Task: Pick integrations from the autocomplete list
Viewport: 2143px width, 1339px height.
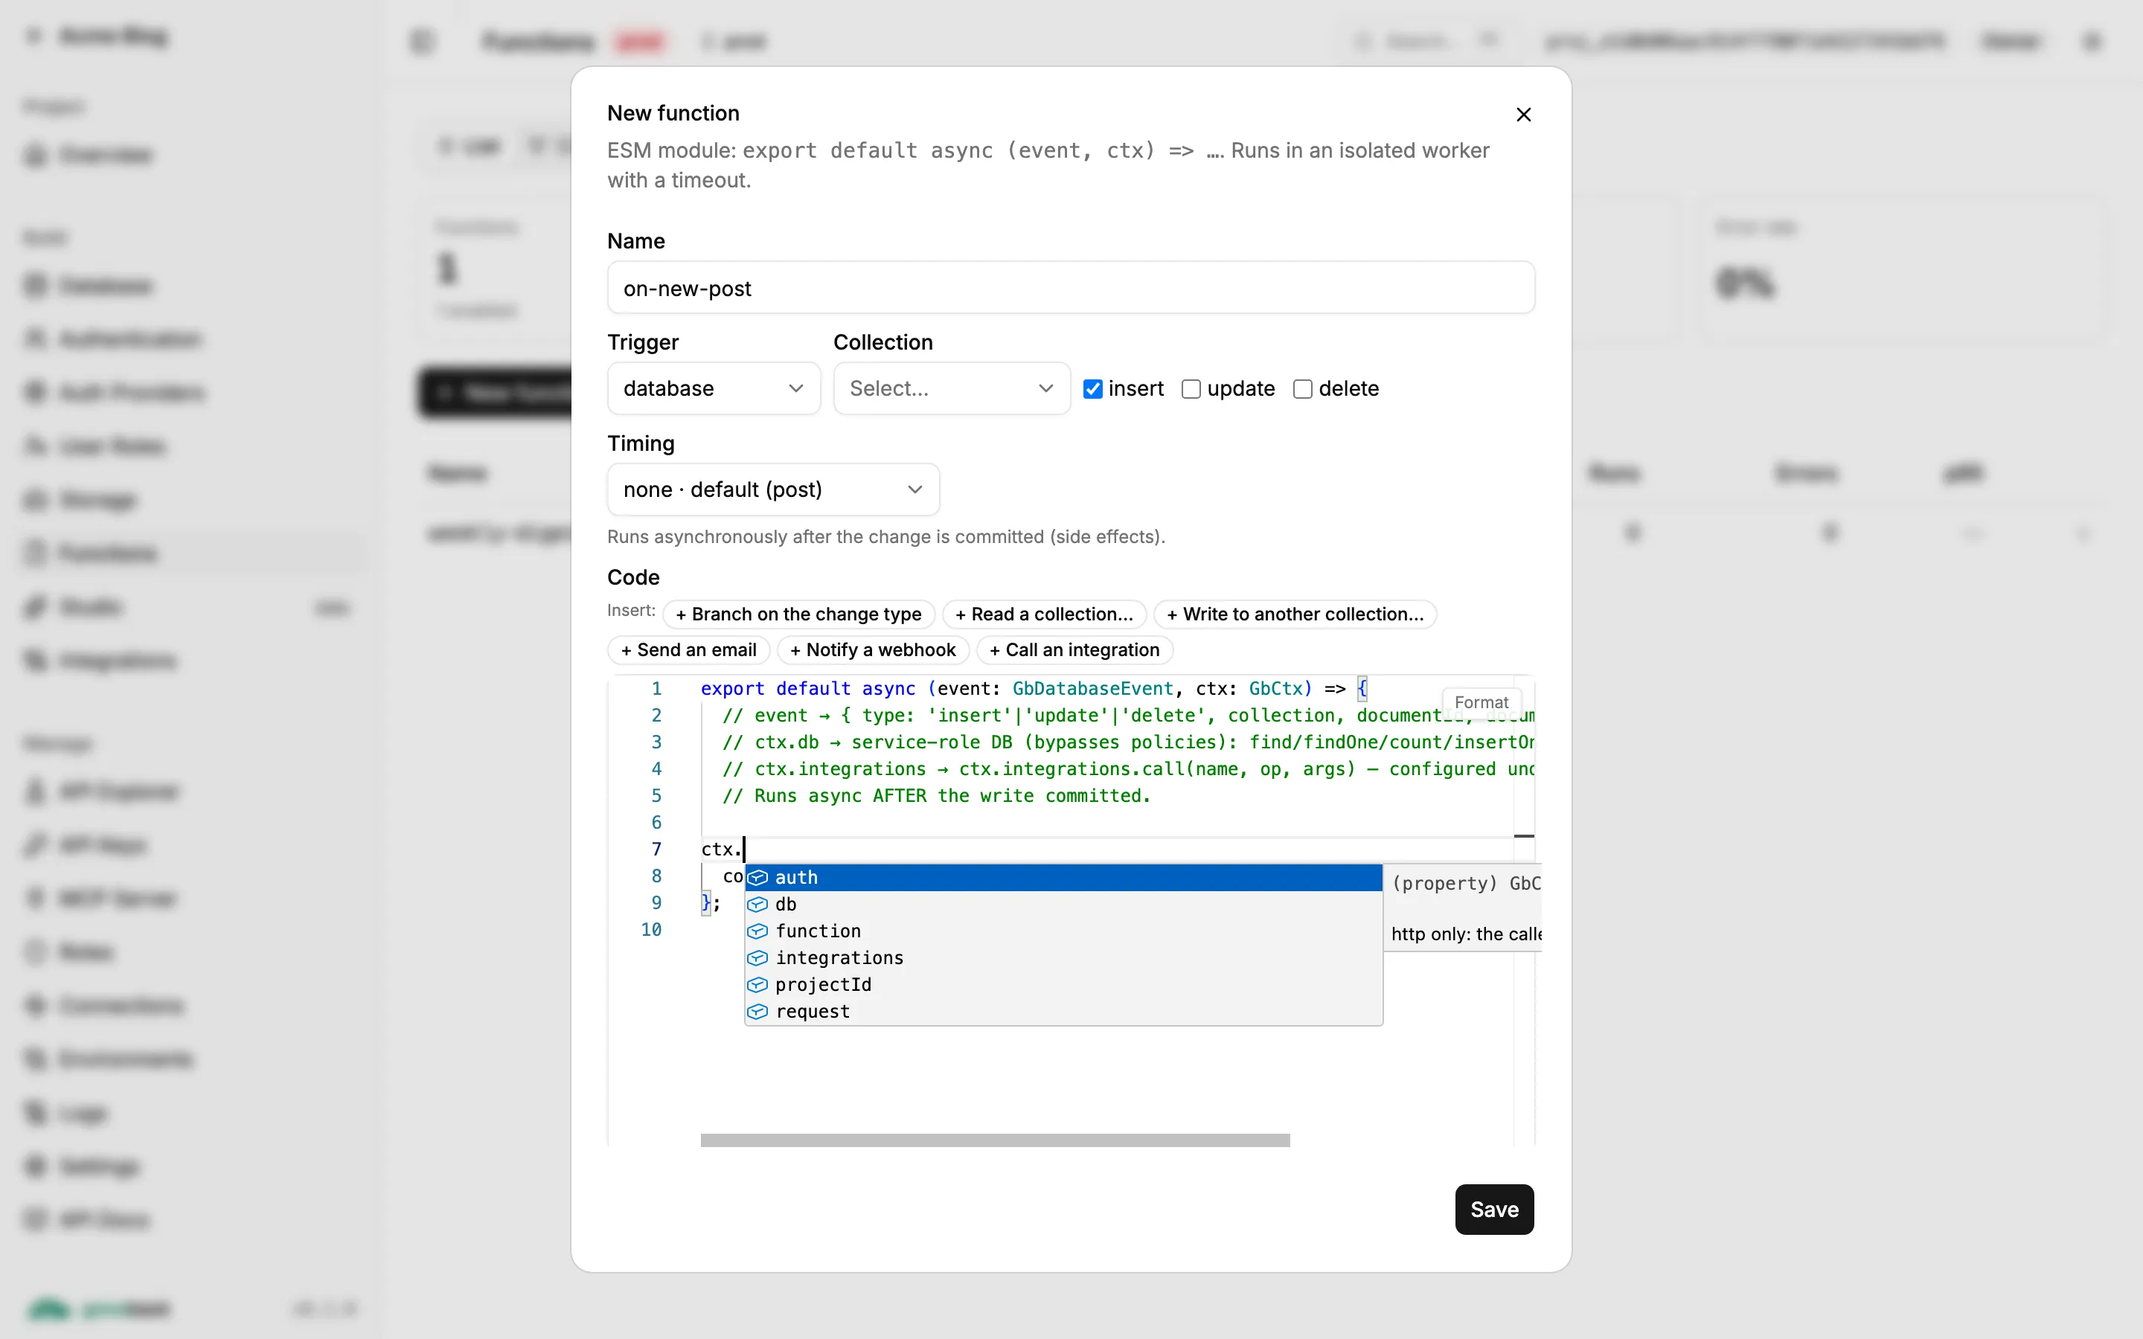Action: [x=1063, y=958]
